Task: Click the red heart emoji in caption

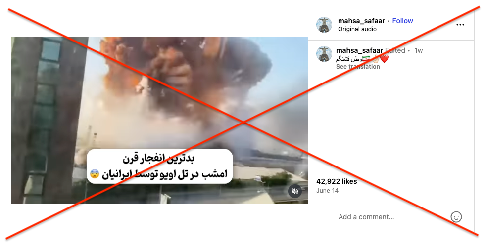Action: [384, 59]
